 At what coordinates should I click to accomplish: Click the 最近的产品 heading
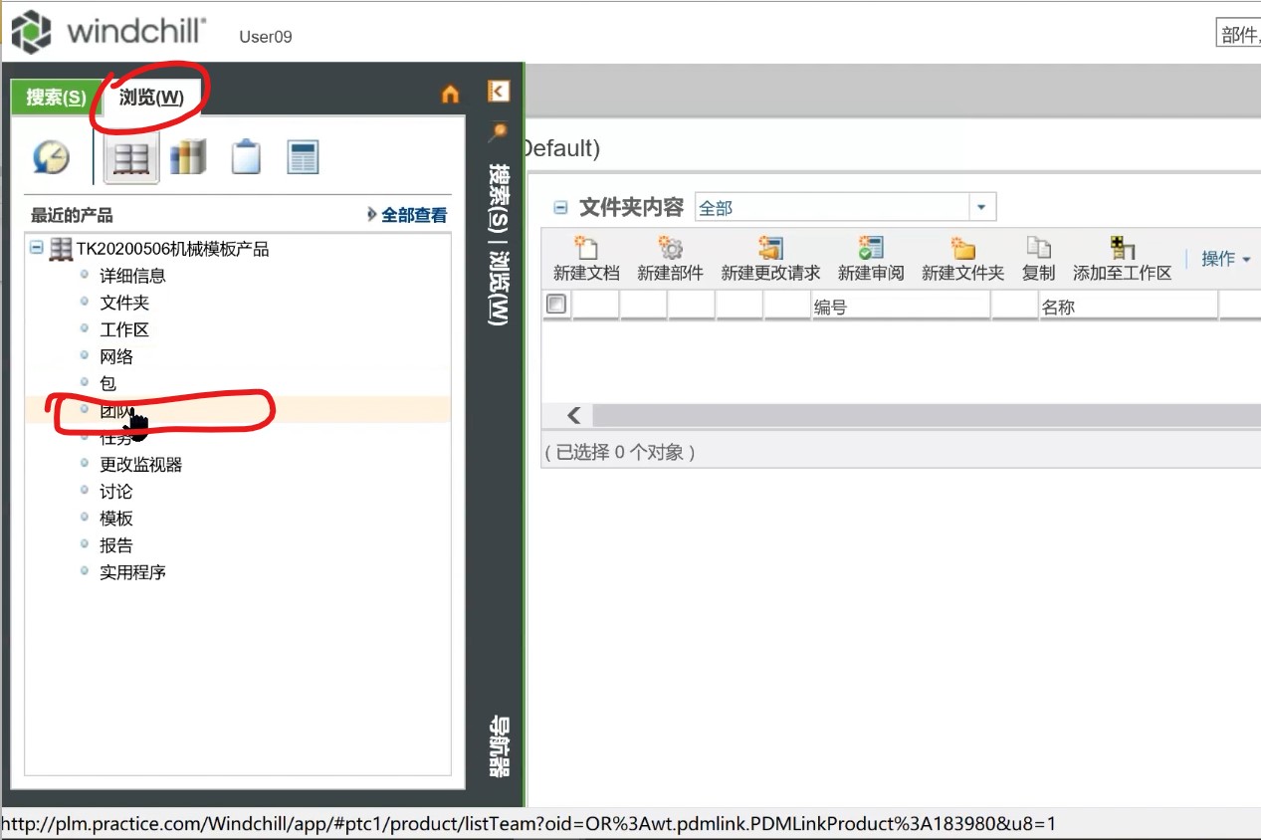click(72, 215)
